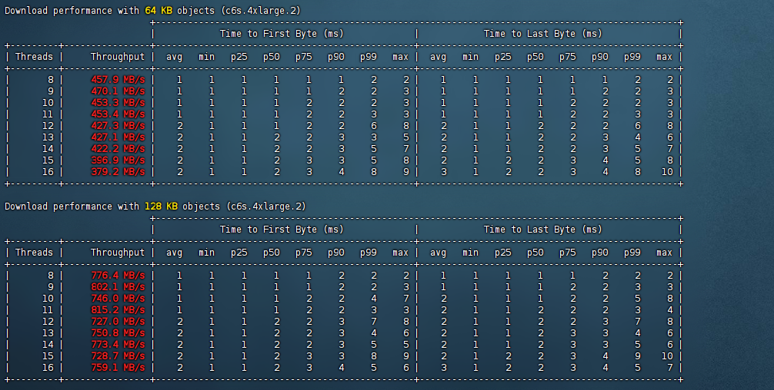
Task: Select the 815.2 MB/s throughput value
Action: (118, 309)
